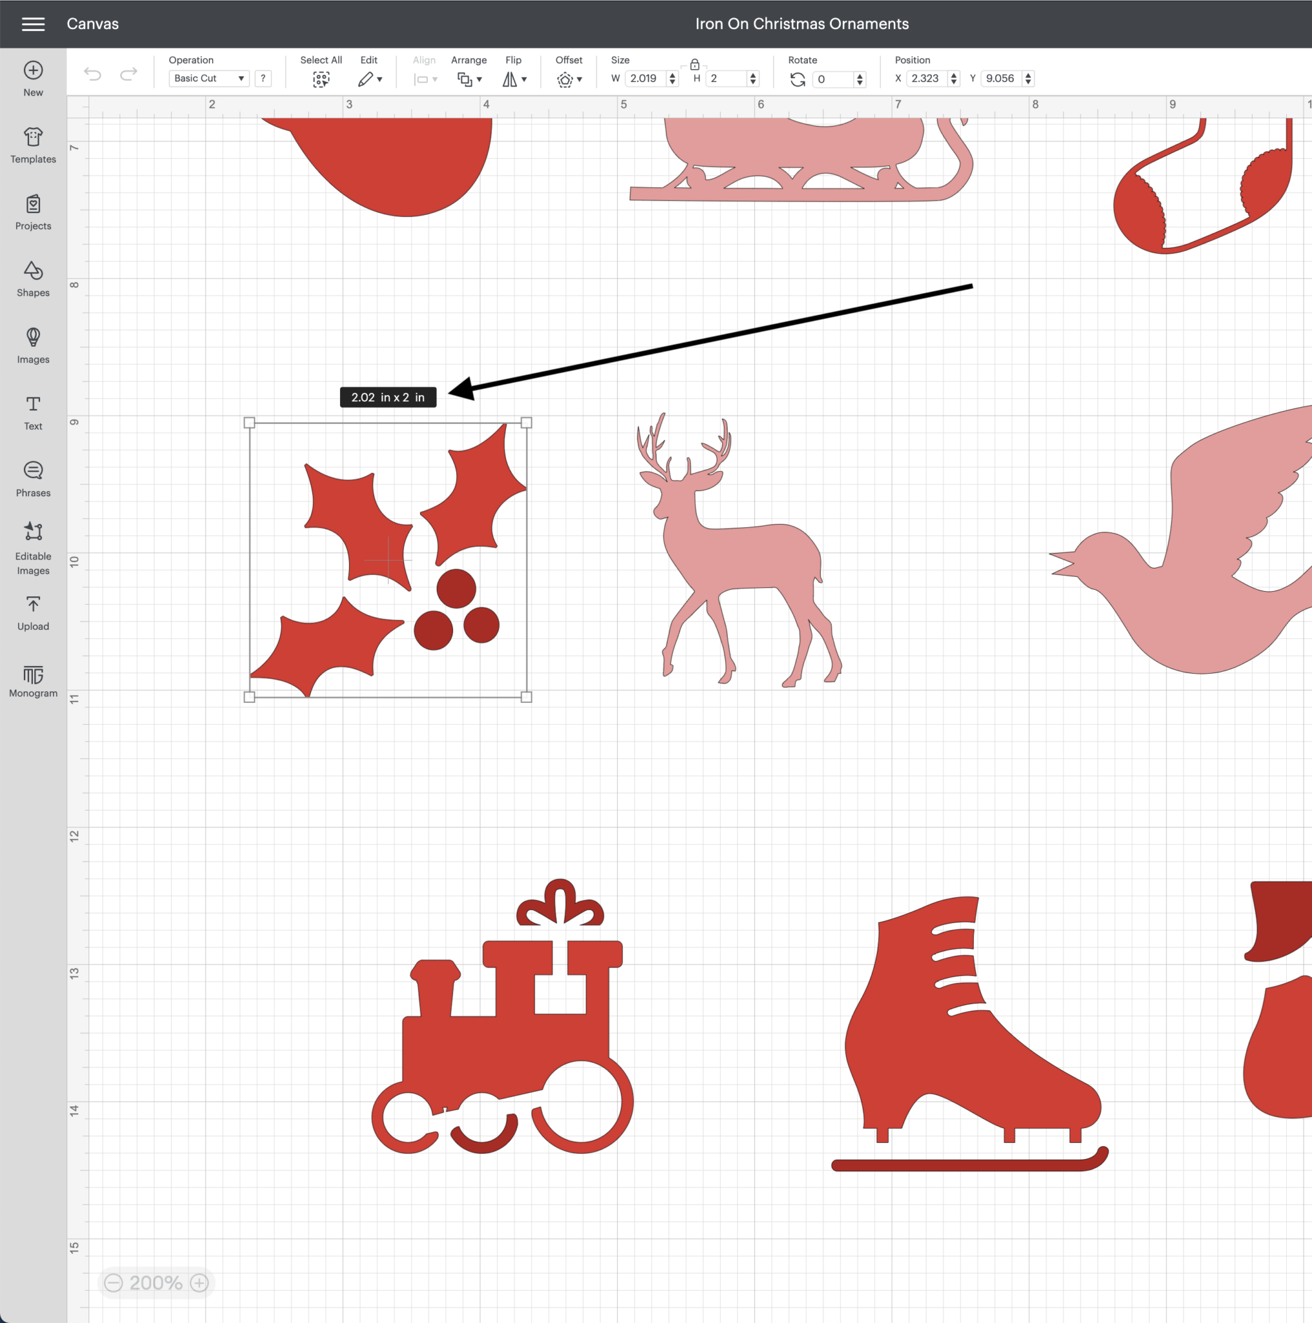Open the Offset tool menu

568,79
